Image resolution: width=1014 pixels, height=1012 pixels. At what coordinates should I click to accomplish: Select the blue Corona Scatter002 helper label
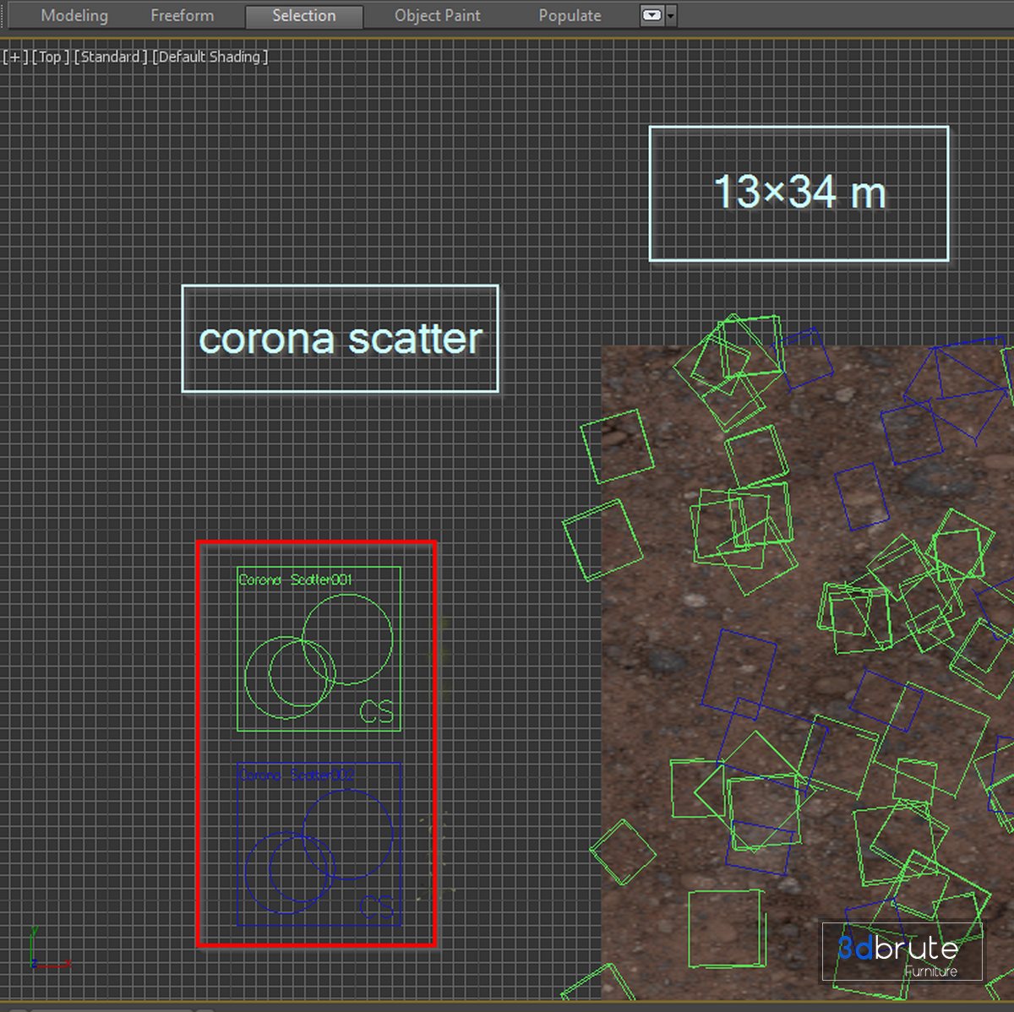click(x=295, y=775)
